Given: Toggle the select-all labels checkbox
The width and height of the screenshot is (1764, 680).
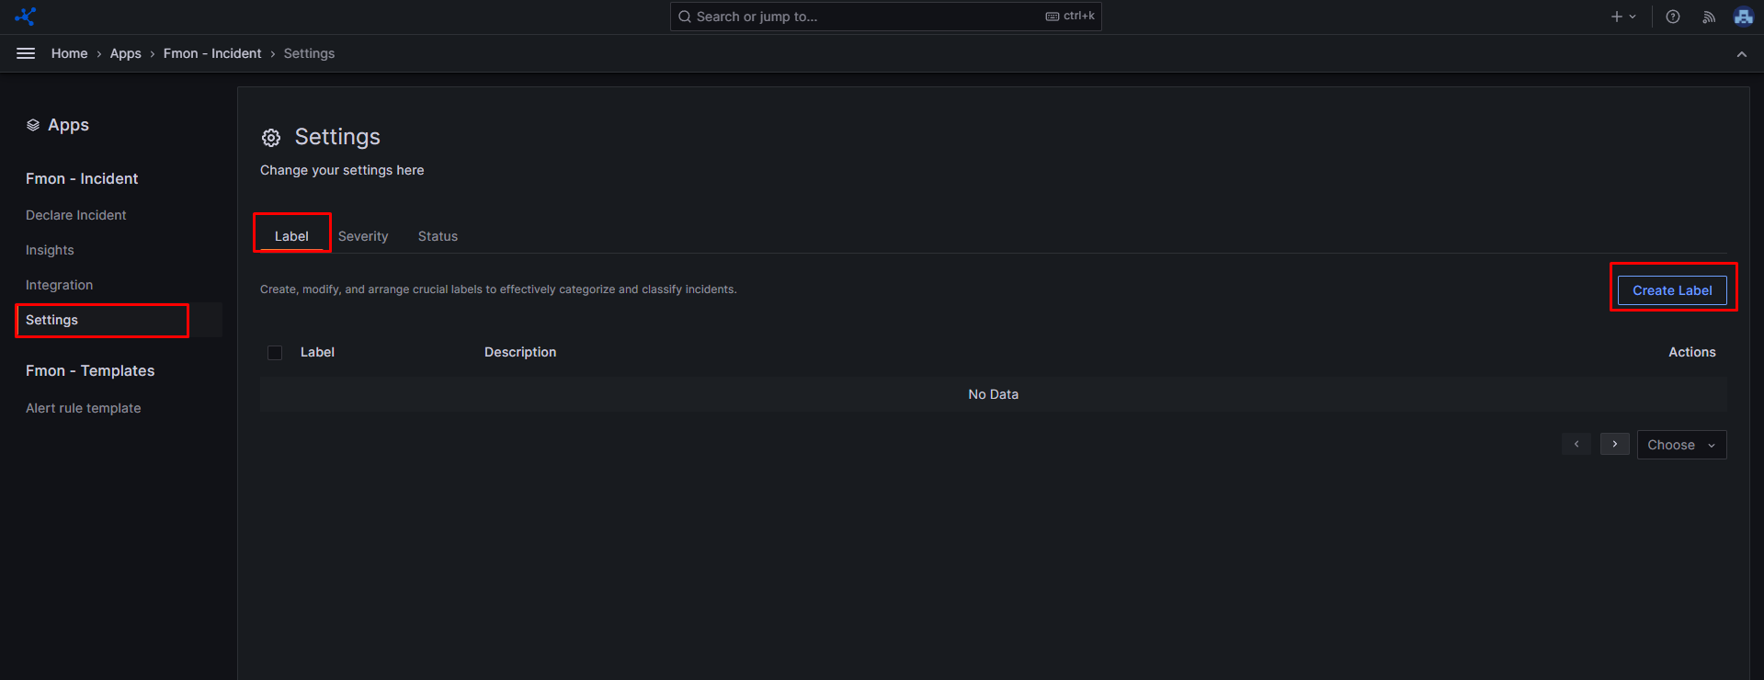Looking at the screenshot, I should [x=275, y=353].
